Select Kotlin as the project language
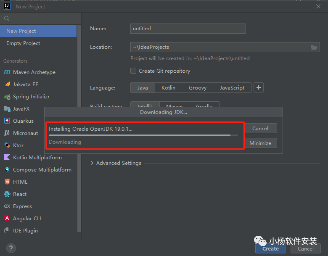 pyautogui.click(x=168, y=88)
